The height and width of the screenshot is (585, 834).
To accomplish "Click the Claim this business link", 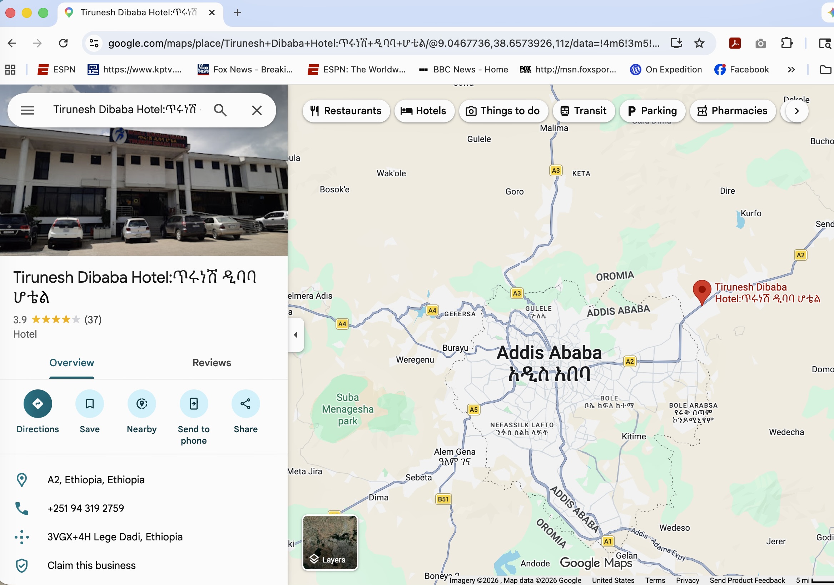I will coord(91,565).
